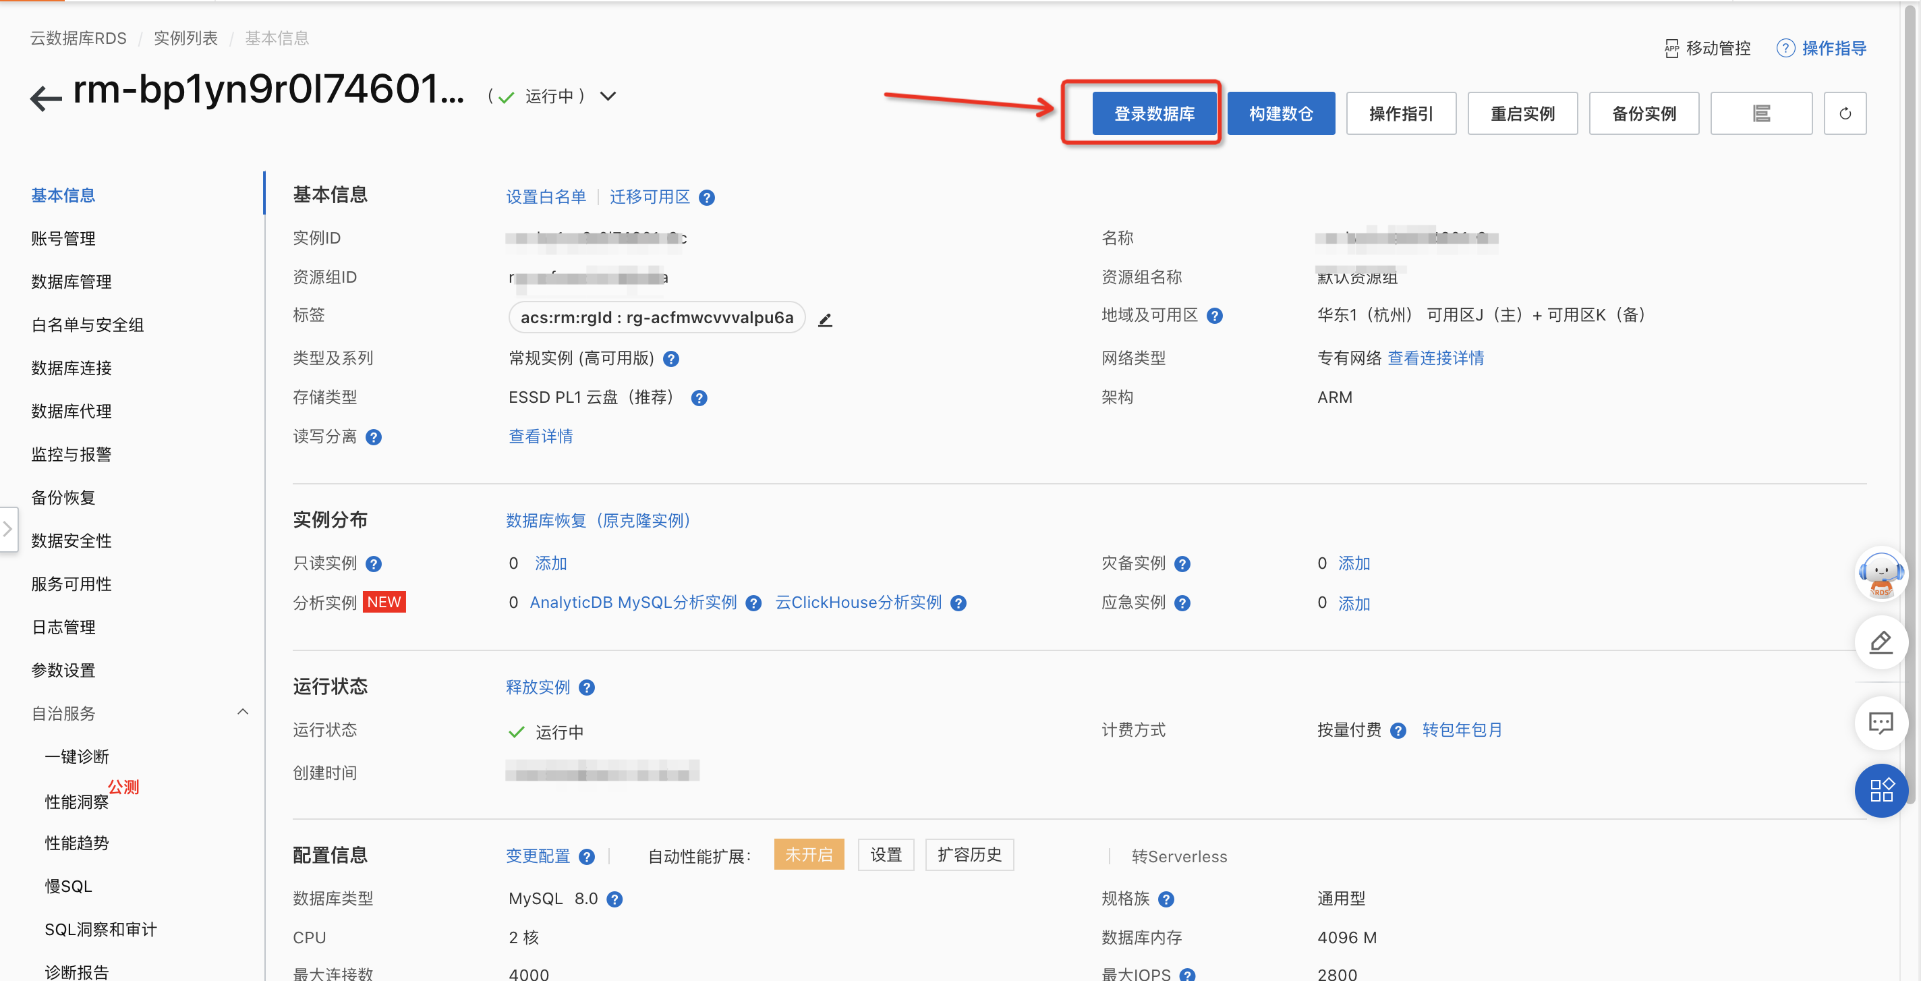Viewport: 1921px width, 981px height.
Task: Click 实例列表 in the breadcrumb
Action: click(x=185, y=38)
